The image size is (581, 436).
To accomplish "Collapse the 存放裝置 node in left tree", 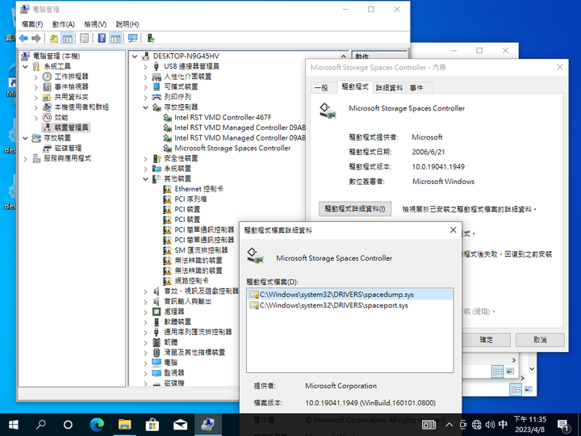I will pos(26,138).
